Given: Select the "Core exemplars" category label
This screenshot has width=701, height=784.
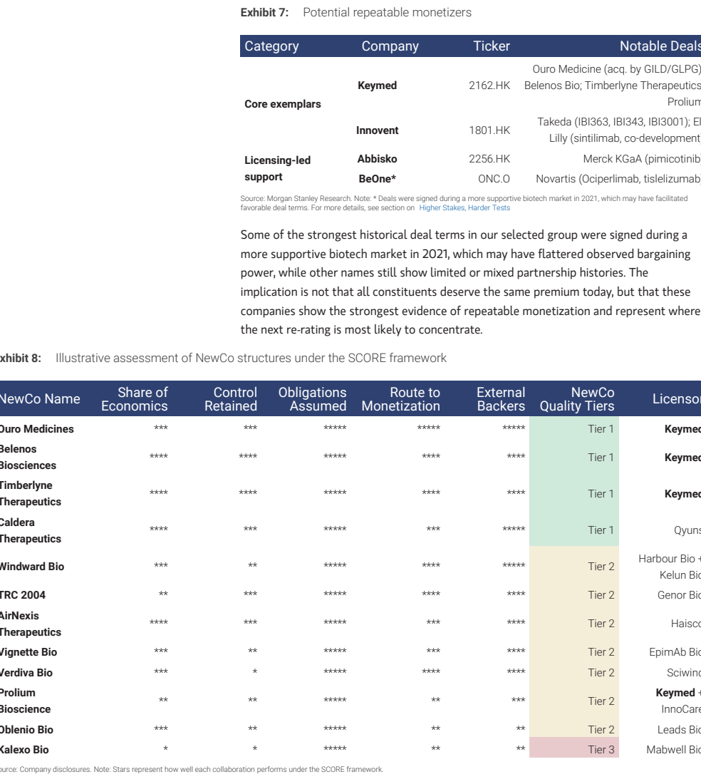Looking at the screenshot, I should tap(283, 104).
